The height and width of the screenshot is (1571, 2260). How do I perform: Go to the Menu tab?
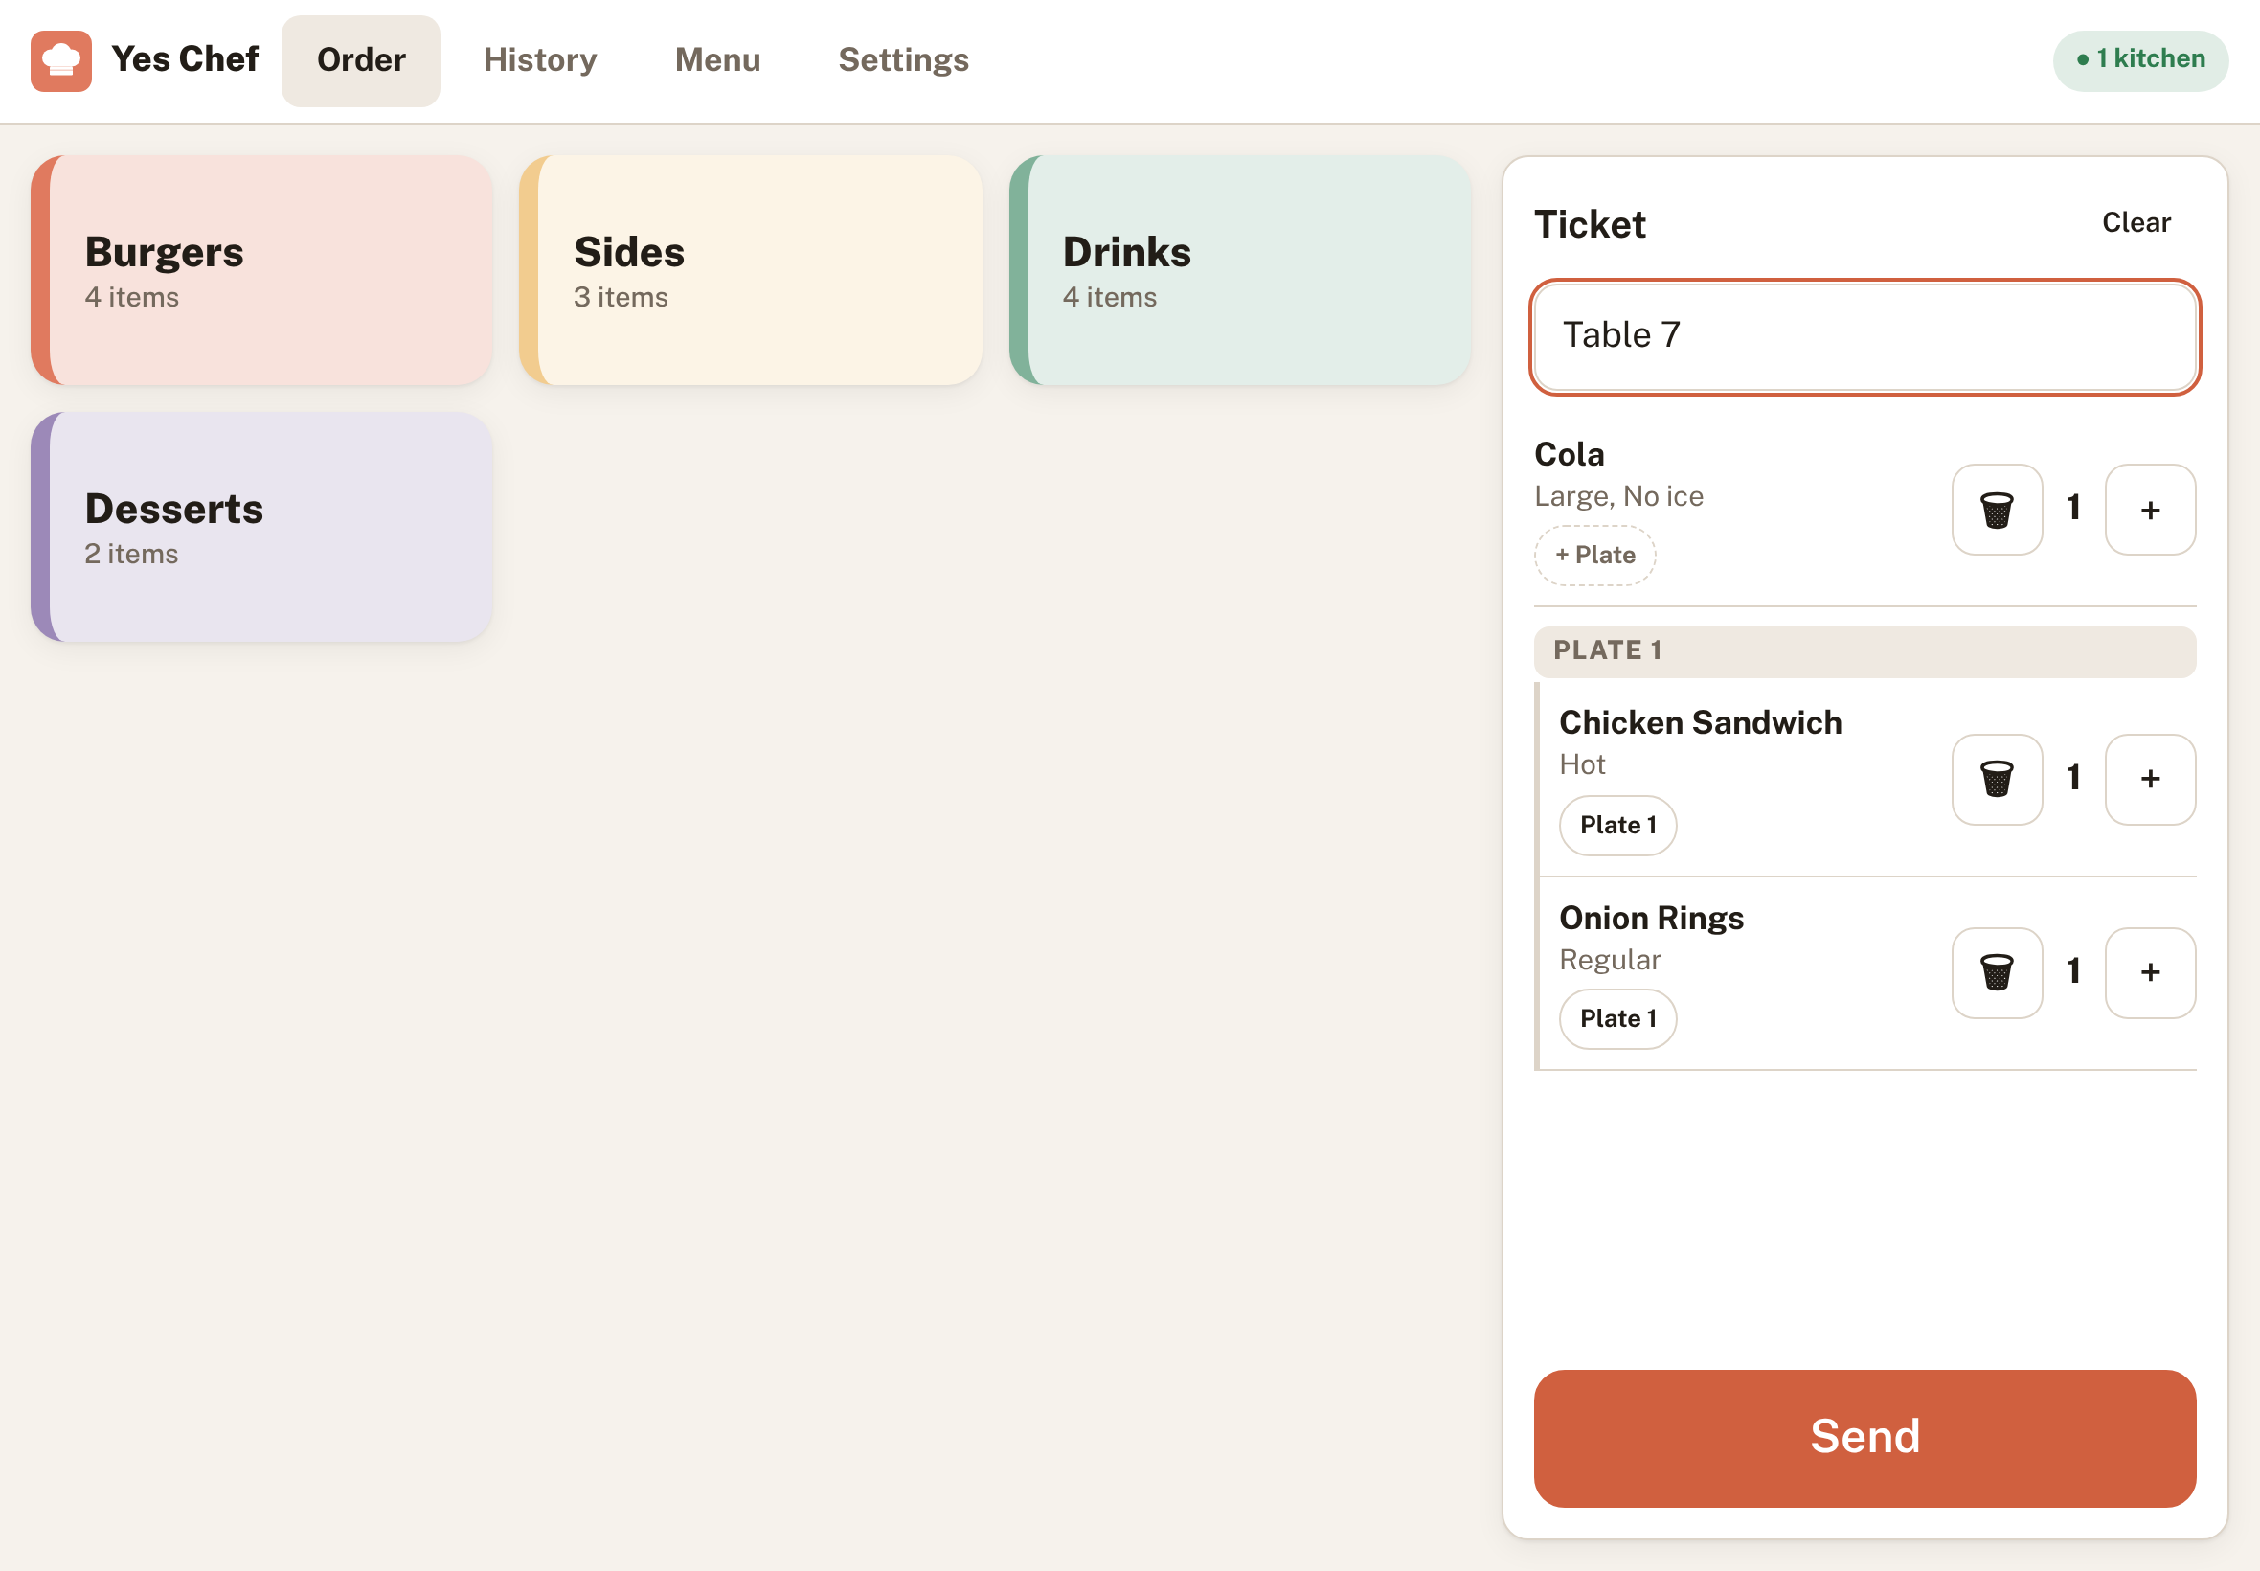coord(717,60)
